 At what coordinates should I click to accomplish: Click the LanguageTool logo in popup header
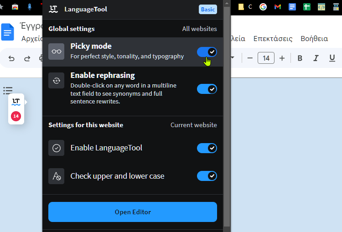pos(53,9)
